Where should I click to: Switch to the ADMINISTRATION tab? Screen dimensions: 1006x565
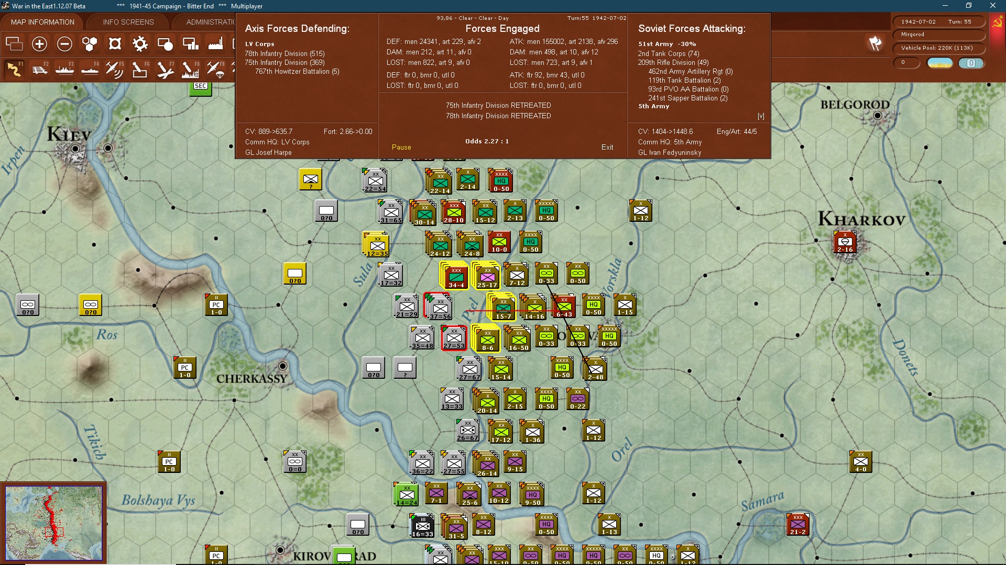(210, 22)
